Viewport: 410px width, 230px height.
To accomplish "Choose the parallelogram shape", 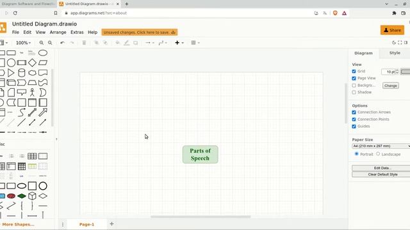I will tap(43, 63).
